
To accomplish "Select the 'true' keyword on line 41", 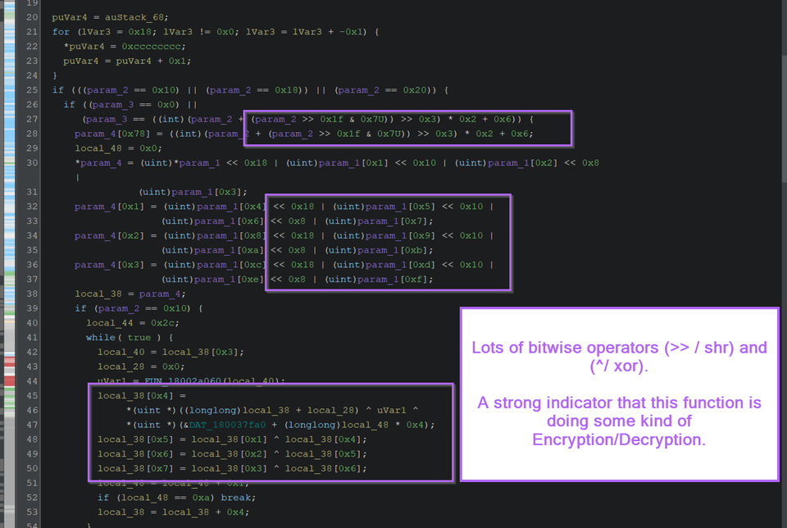I will click(139, 337).
